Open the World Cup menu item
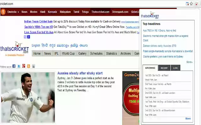201x125 pixels. point(68,53)
